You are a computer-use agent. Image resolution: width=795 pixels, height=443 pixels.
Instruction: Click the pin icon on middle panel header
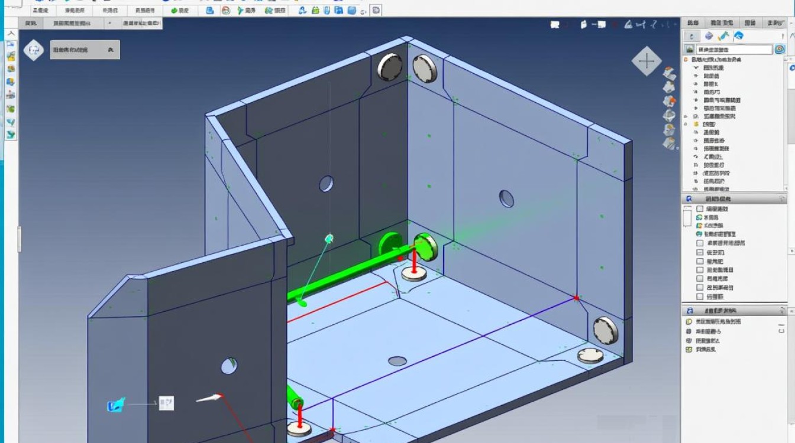(x=783, y=199)
